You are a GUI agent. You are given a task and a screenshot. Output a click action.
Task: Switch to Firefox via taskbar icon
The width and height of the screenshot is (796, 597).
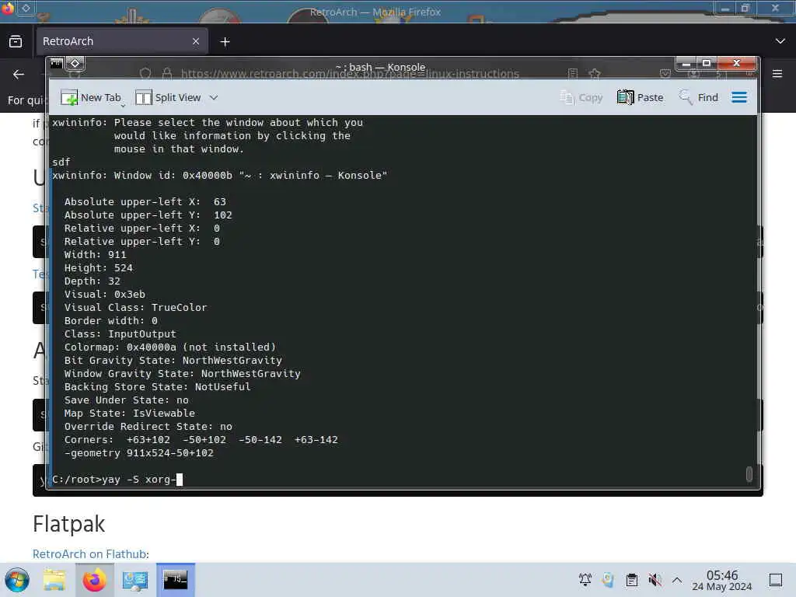click(94, 580)
